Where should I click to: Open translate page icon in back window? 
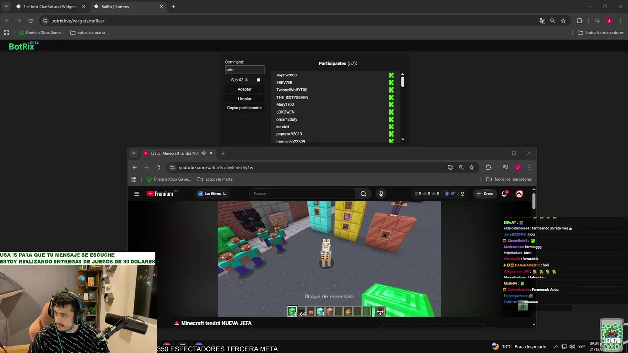pos(542,21)
